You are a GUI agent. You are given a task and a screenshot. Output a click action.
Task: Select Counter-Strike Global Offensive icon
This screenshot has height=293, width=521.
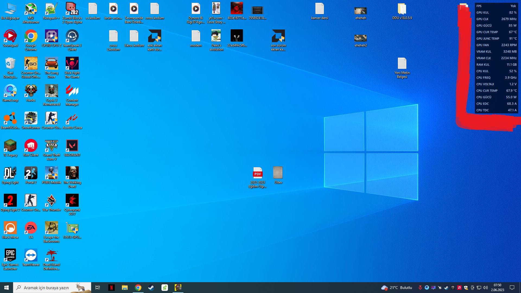31,68
